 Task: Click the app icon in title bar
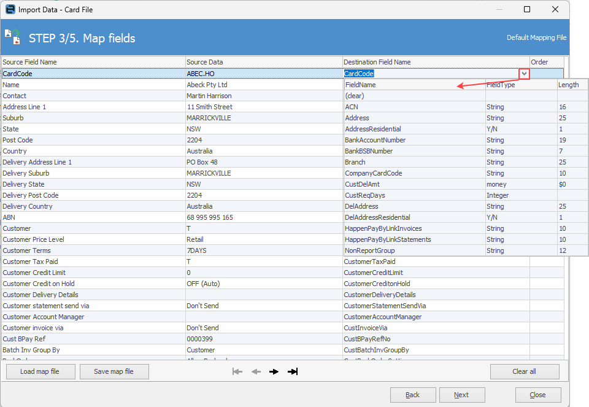click(x=9, y=10)
